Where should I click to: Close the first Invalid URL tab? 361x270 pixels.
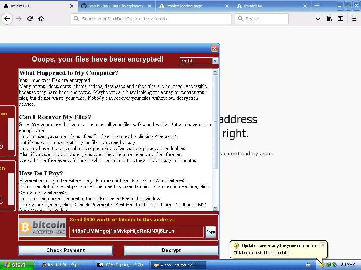72,6
